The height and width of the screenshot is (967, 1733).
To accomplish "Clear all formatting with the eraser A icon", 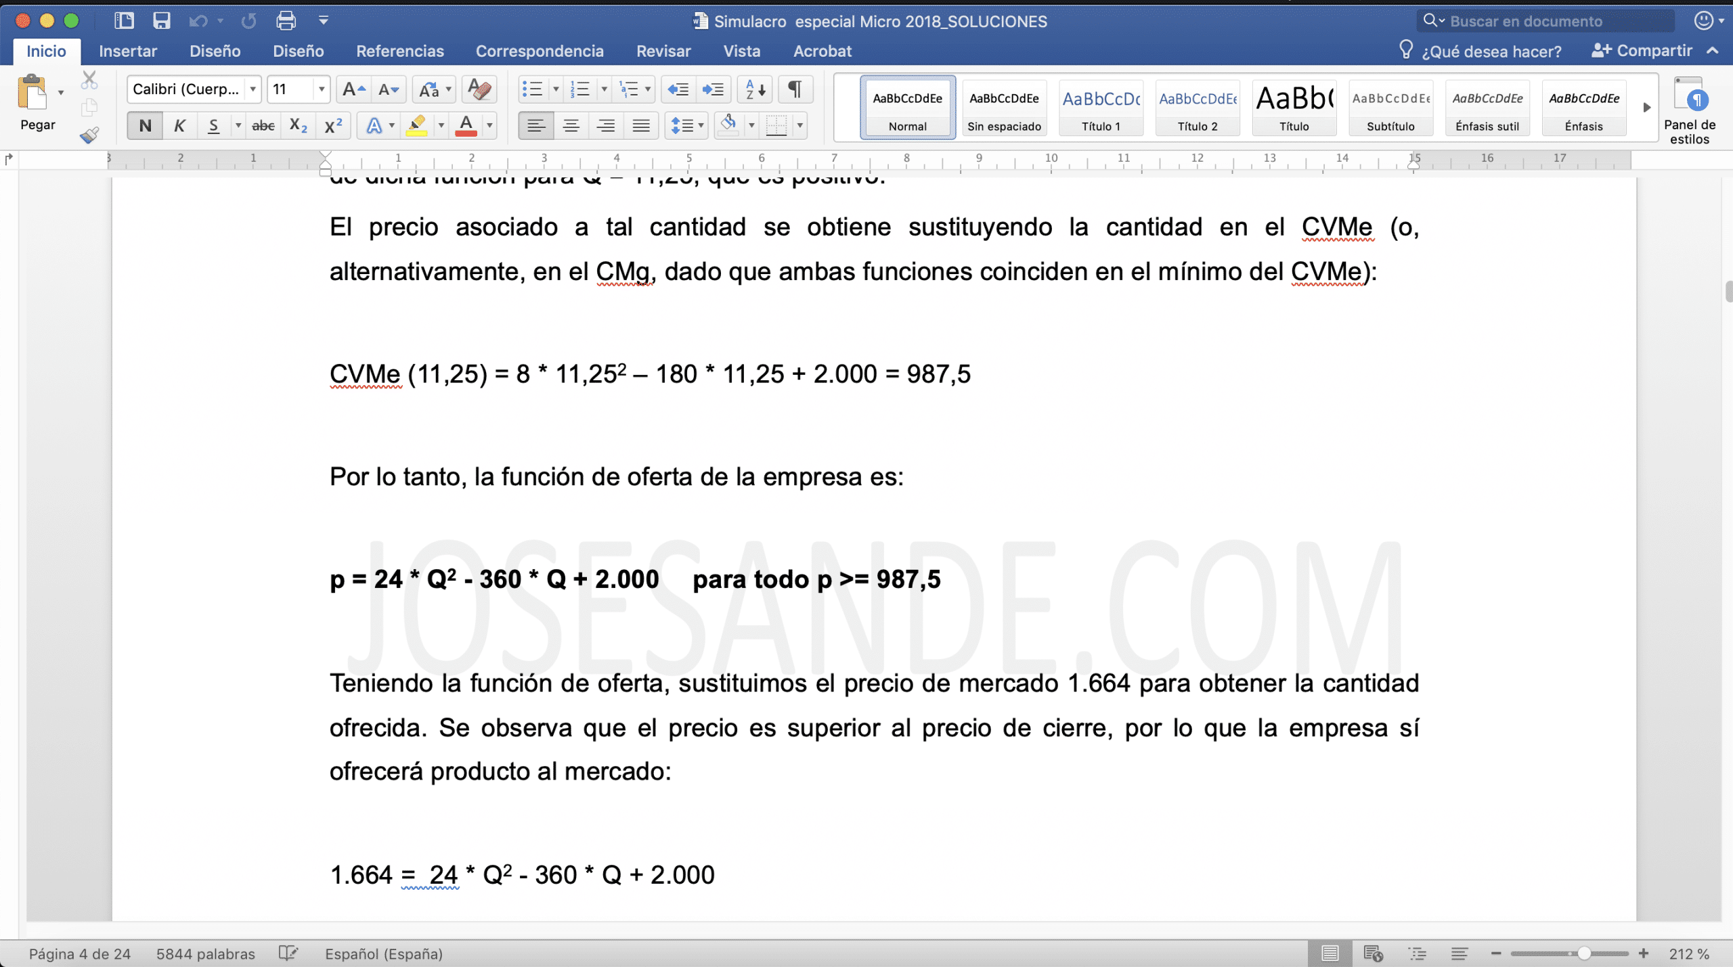I will [x=479, y=89].
